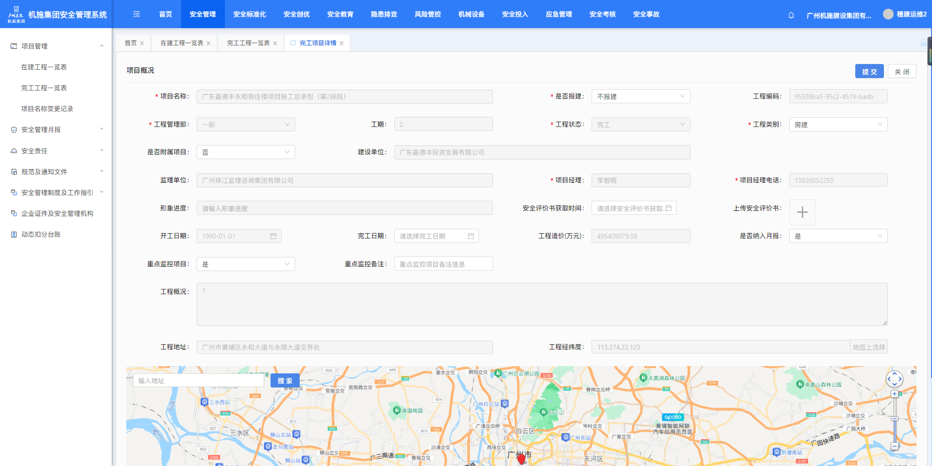
Task: Zoom in the map with plus button
Action: (x=894, y=394)
